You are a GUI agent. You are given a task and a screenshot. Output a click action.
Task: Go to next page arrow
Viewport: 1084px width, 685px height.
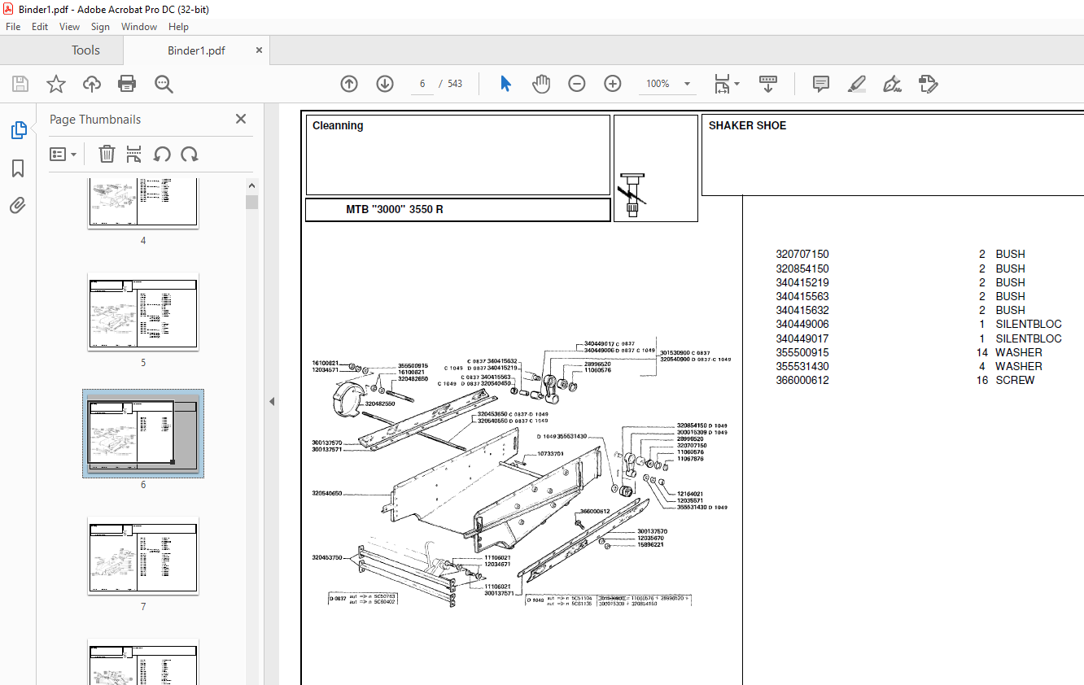385,84
